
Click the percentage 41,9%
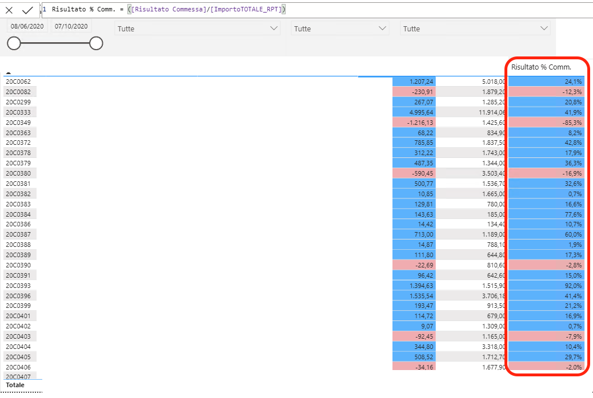574,112
